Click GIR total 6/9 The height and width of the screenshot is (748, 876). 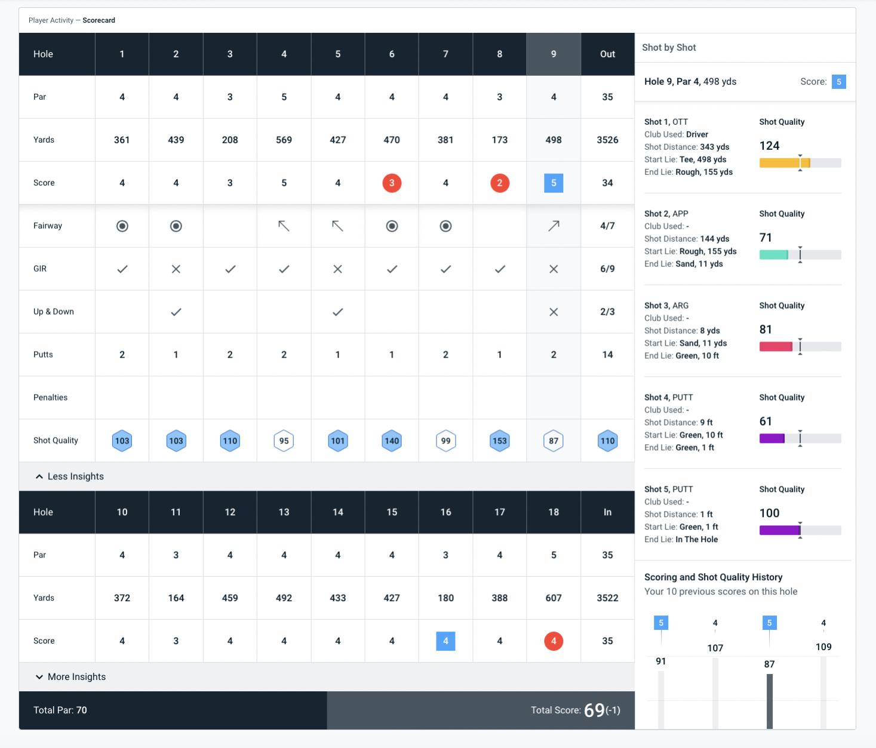pyautogui.click(x=607, y=269)
